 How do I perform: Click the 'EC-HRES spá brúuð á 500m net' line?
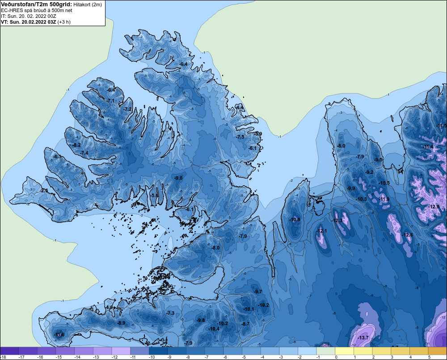37,10
